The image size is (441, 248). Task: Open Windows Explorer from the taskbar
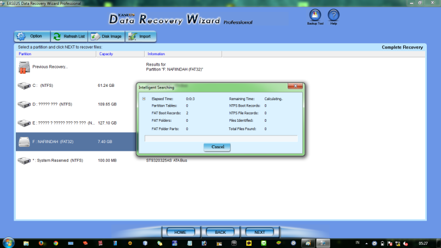coord(26,243)
